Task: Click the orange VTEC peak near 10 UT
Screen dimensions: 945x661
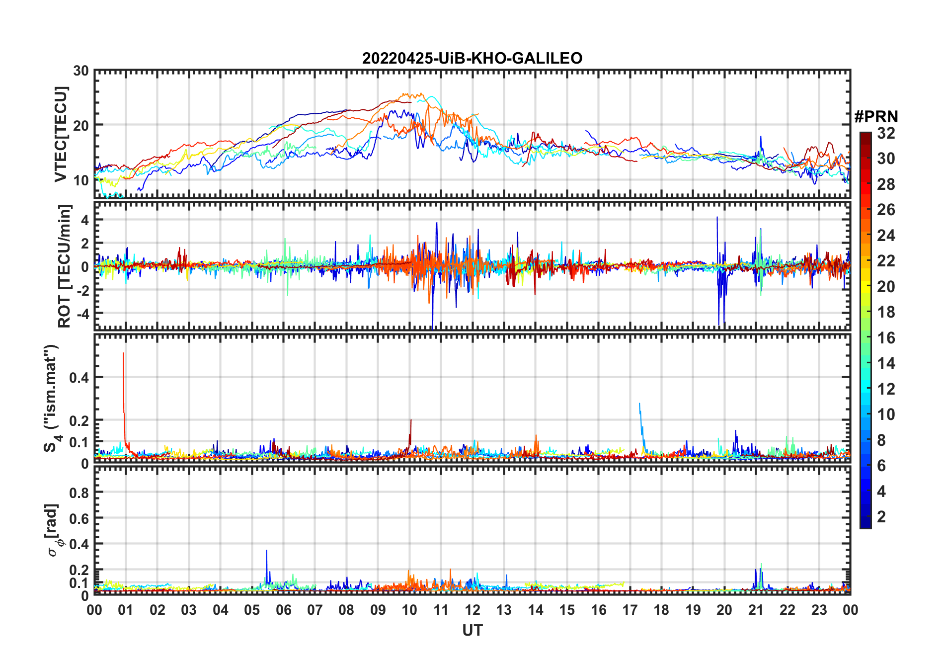Action: coord(413,95)
